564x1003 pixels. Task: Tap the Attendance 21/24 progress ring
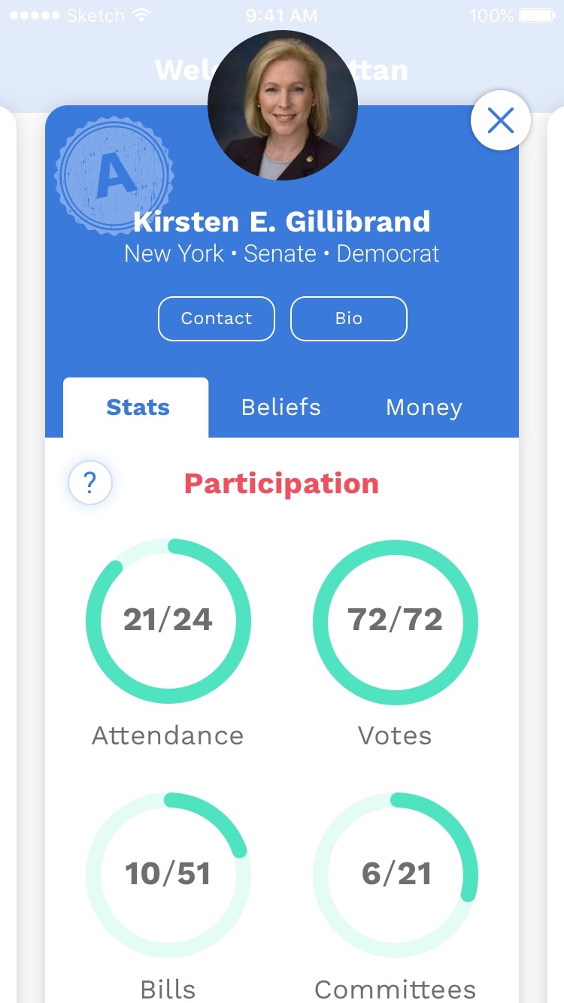pos(168,621)
